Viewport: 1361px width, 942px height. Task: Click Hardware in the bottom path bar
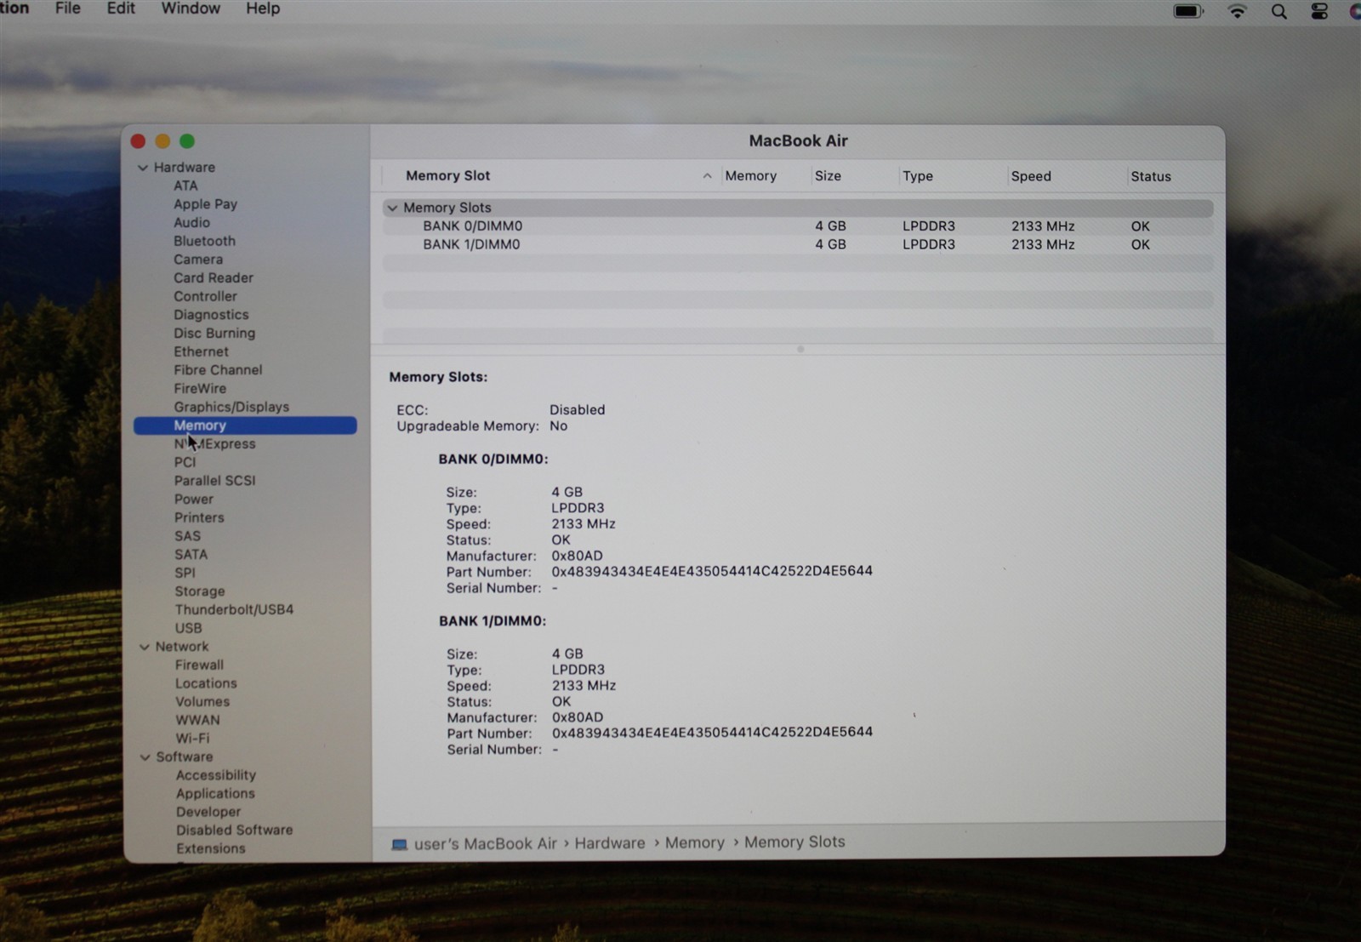[x=610, y=843]
